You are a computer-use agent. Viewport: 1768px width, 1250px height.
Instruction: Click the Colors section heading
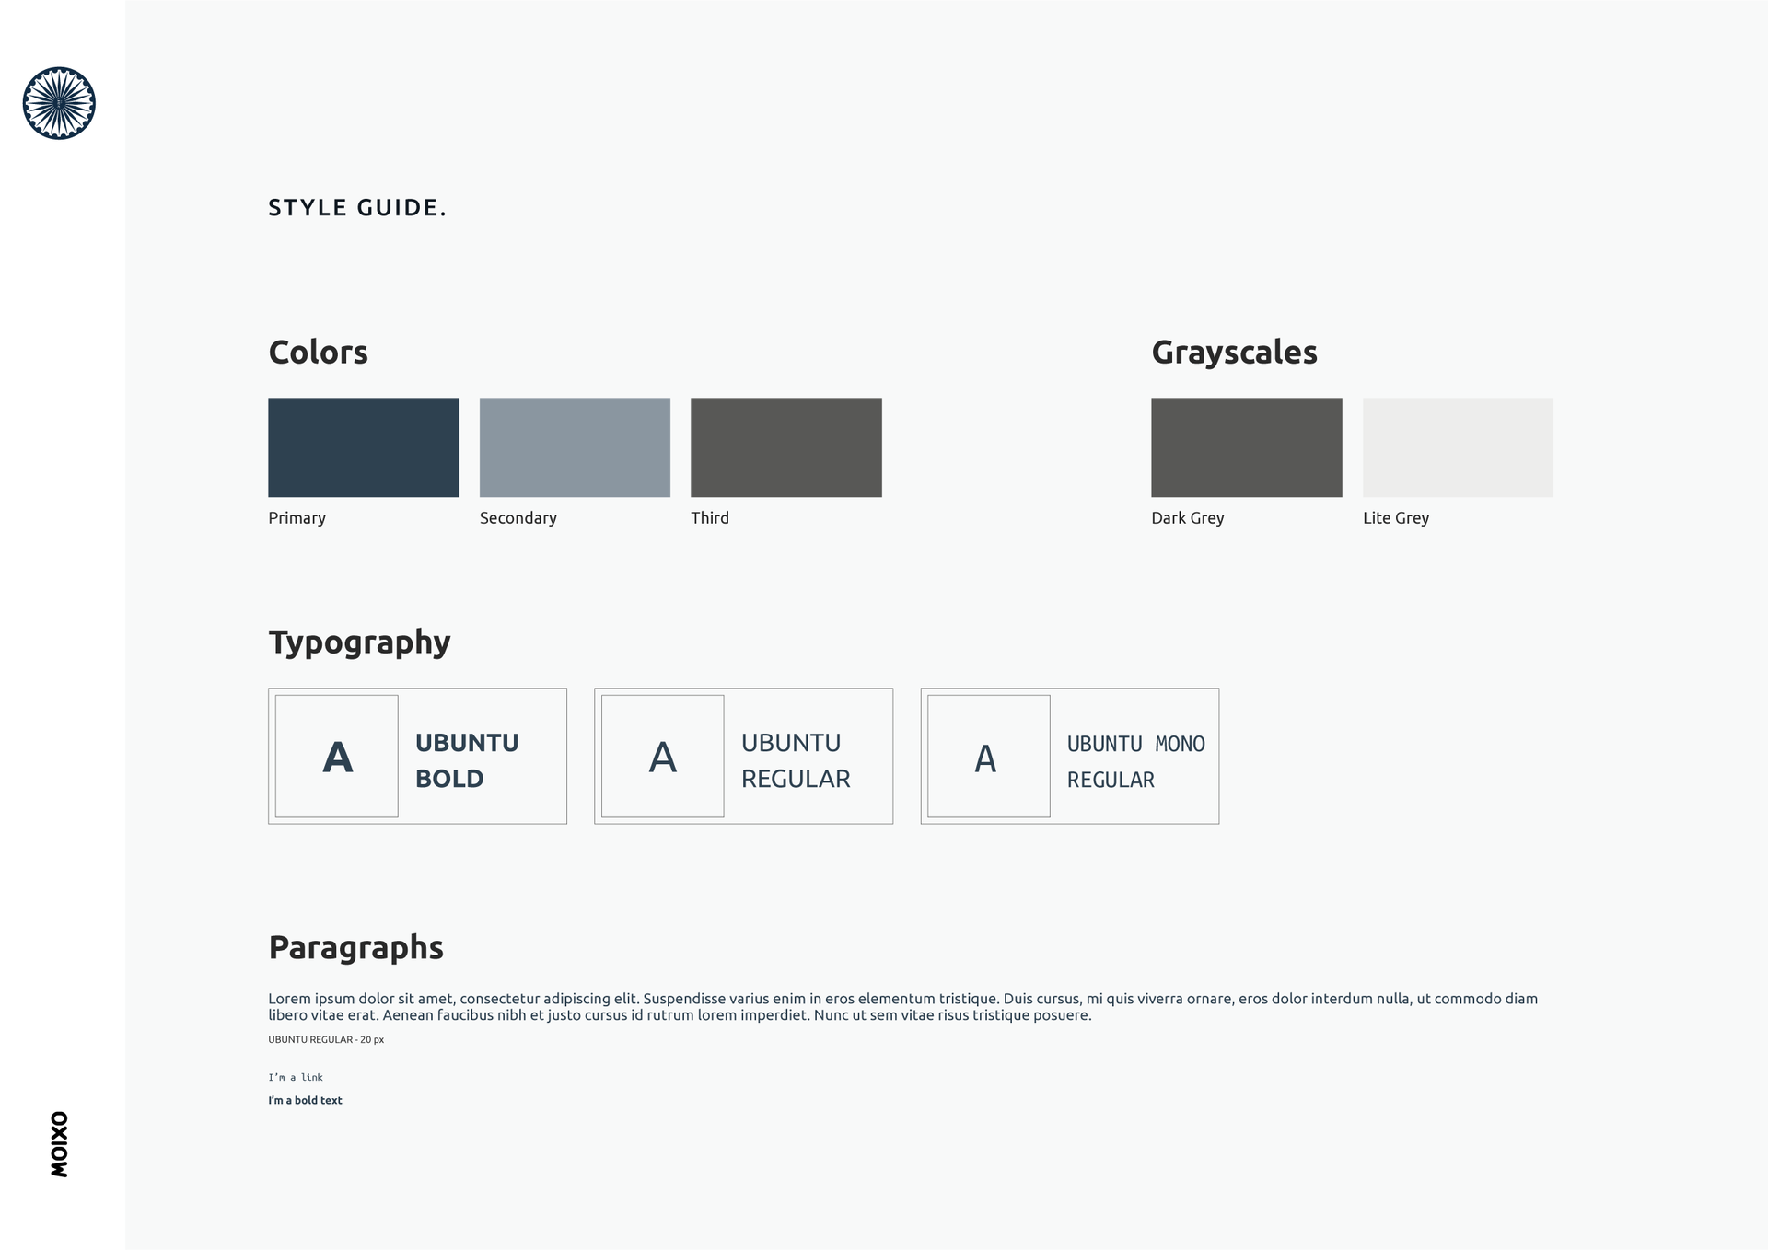pos(318,352)
